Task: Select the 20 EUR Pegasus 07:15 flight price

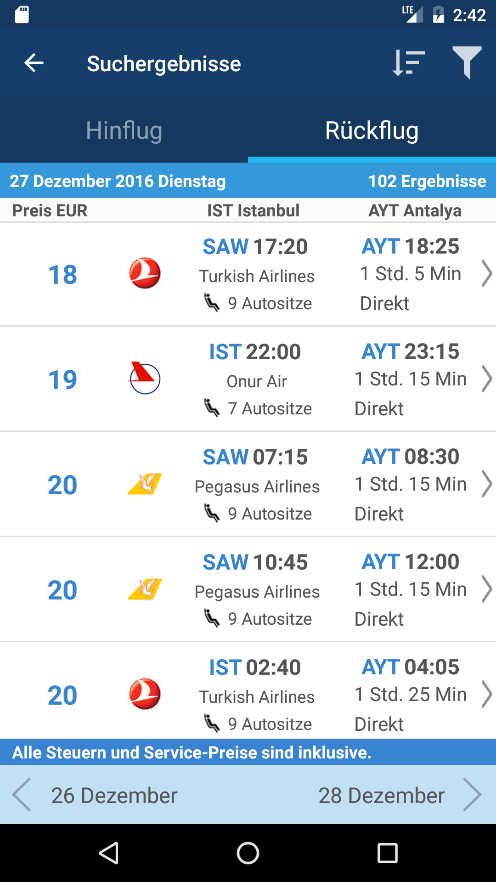Action: (x=62, y=485)
